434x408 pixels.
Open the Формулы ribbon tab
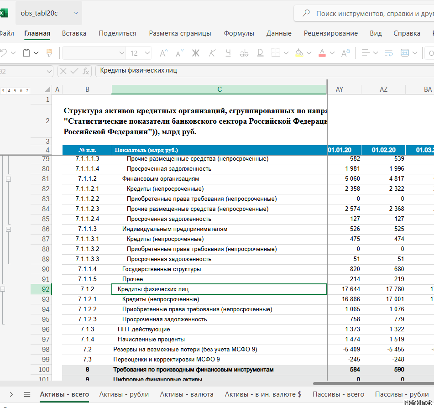239,33
